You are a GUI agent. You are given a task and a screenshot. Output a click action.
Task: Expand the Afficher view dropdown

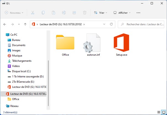coord(122,13)
